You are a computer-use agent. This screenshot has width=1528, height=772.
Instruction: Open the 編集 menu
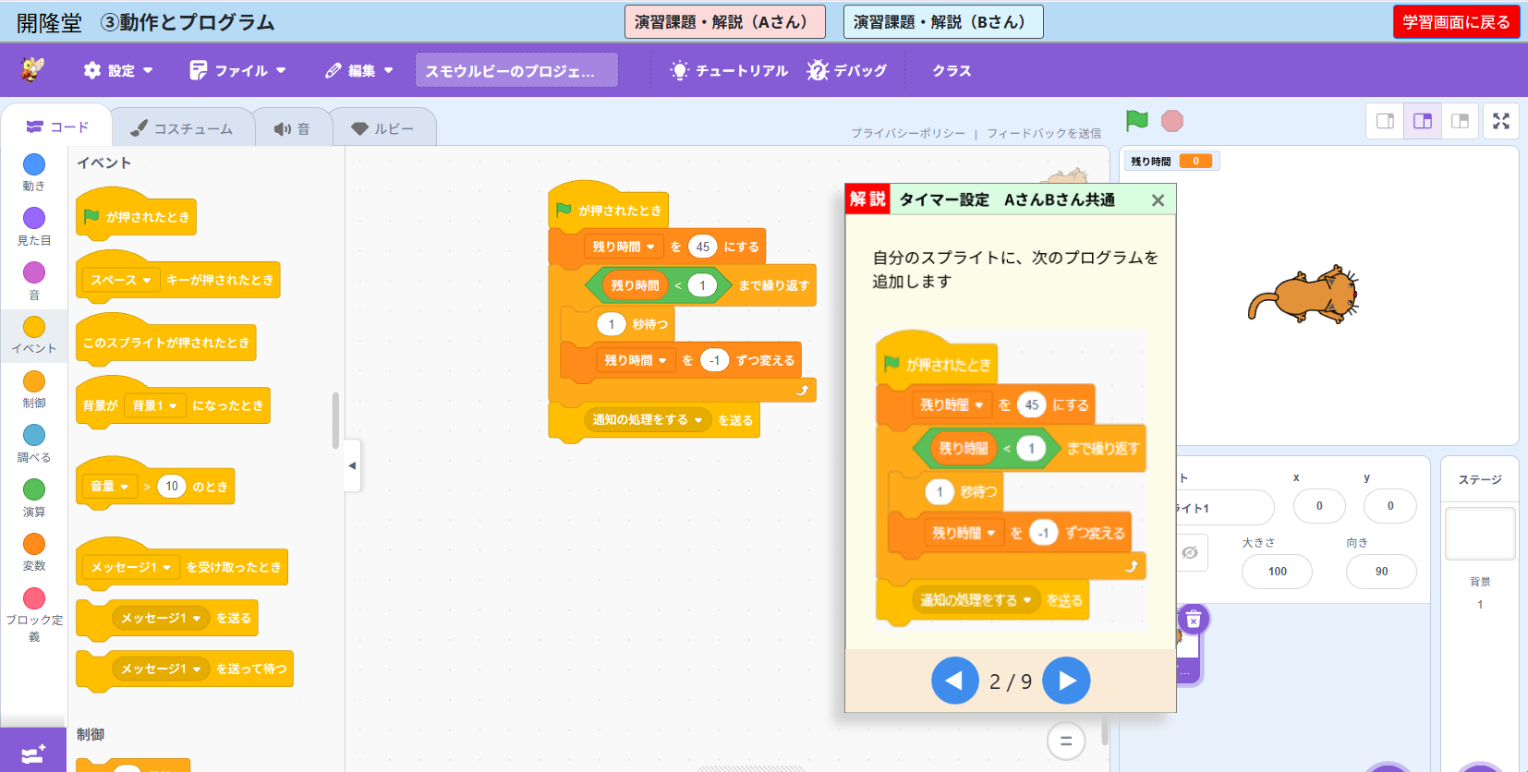[359, 70]
